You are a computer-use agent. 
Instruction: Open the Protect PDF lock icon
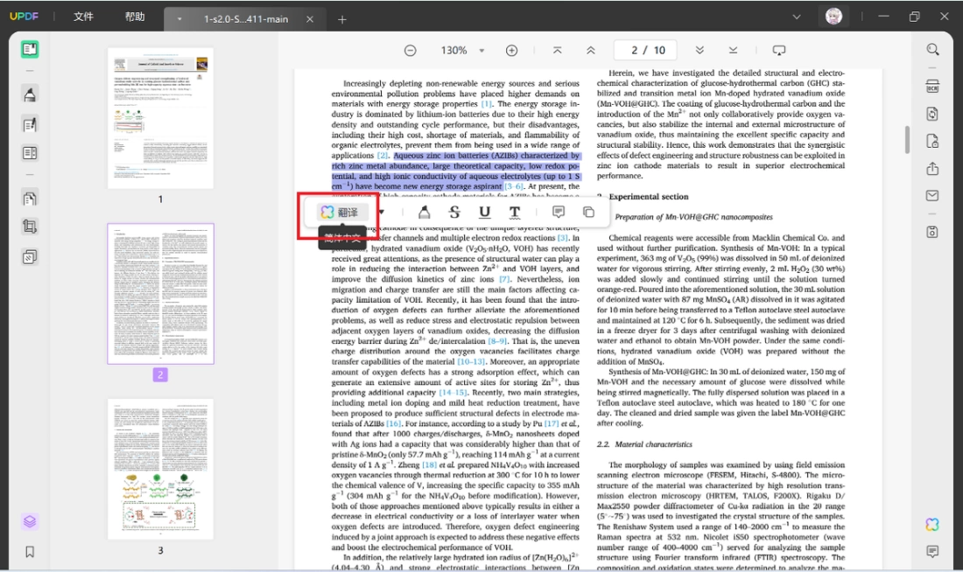point(932,142)
